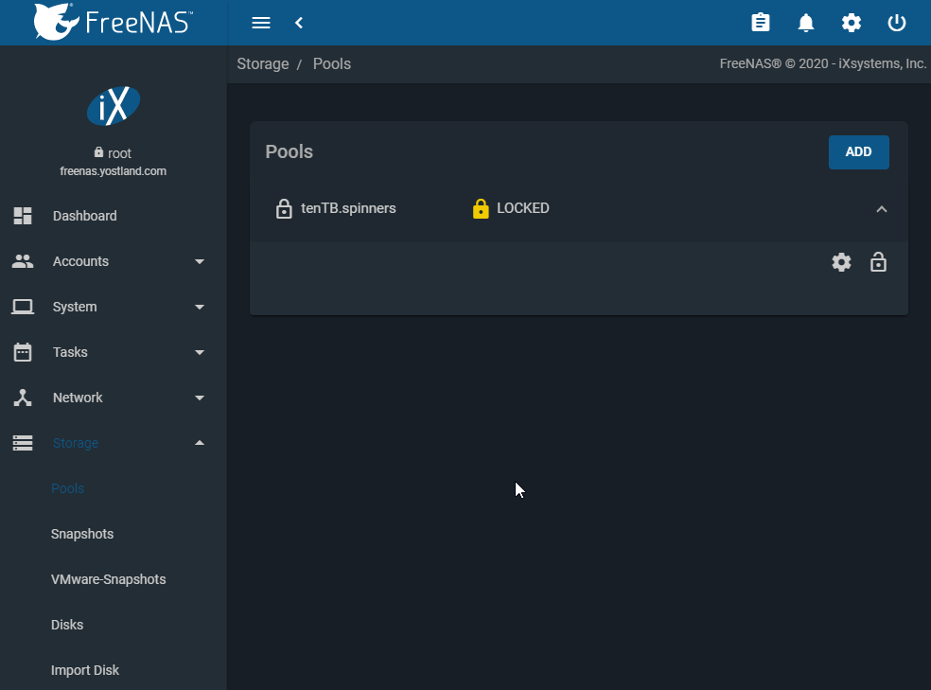The width and height of the screenshot is (931, 690).
Task: Open pool operations gear for tenTB.spinners
Action: [841, 262]
